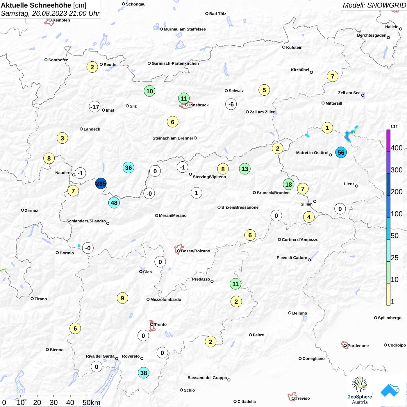Select the 18 marker near Bruneck
Screen dimensions: 407x407
[288, 184]
